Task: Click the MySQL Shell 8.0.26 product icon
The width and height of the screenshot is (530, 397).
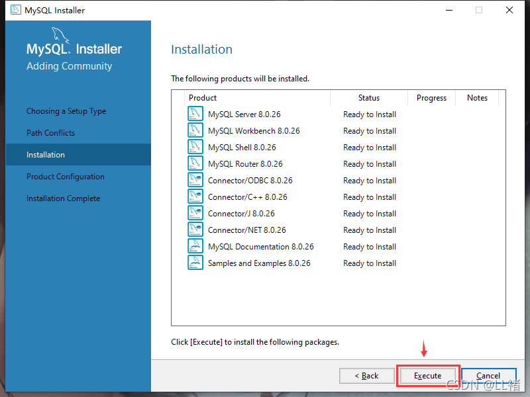Action: pyautogui.click(x=195, y=146)
